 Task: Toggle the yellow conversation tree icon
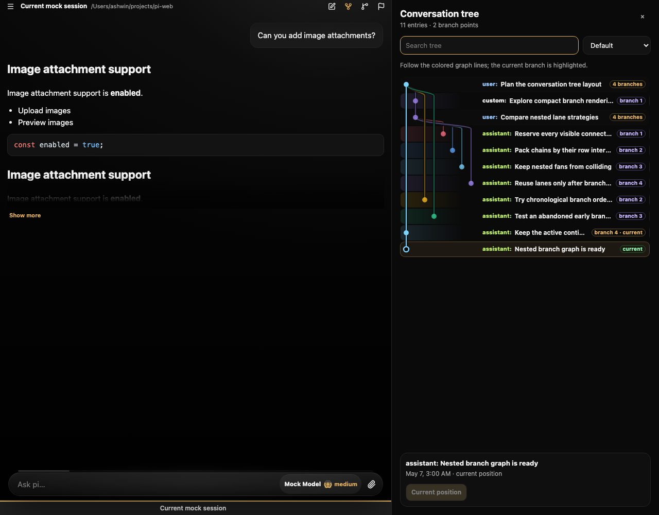(349, 6)
